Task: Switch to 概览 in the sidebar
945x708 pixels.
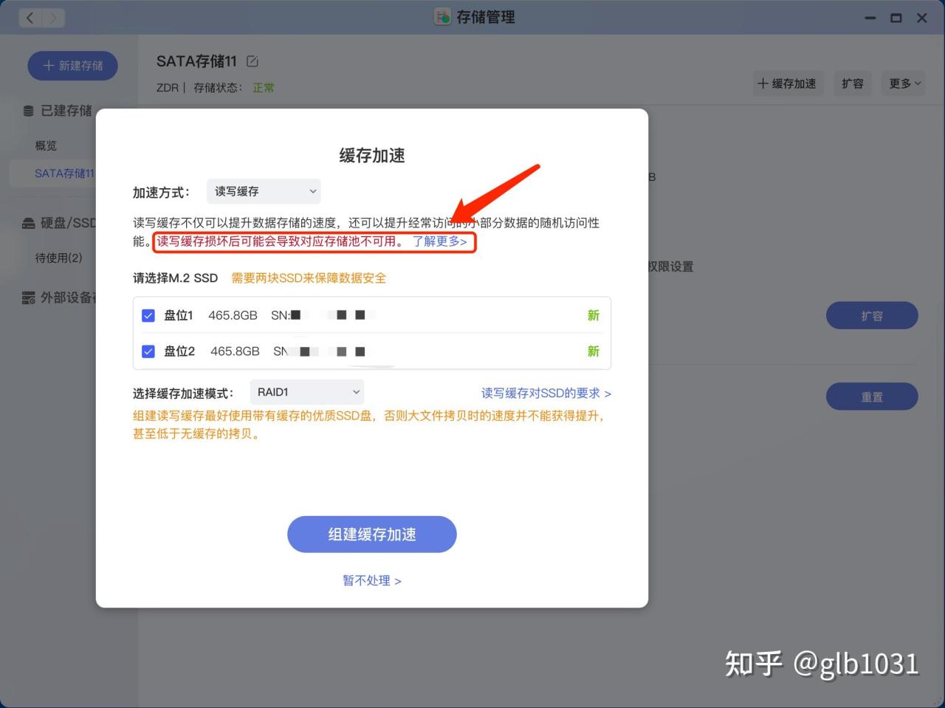Action: click(x=45, y=145)
